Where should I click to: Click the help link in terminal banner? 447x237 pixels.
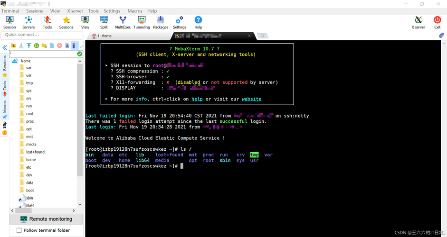point(197,99)
